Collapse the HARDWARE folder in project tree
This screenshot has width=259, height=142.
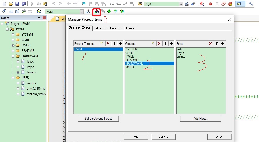pyautogui.click(x=13, y=56)
